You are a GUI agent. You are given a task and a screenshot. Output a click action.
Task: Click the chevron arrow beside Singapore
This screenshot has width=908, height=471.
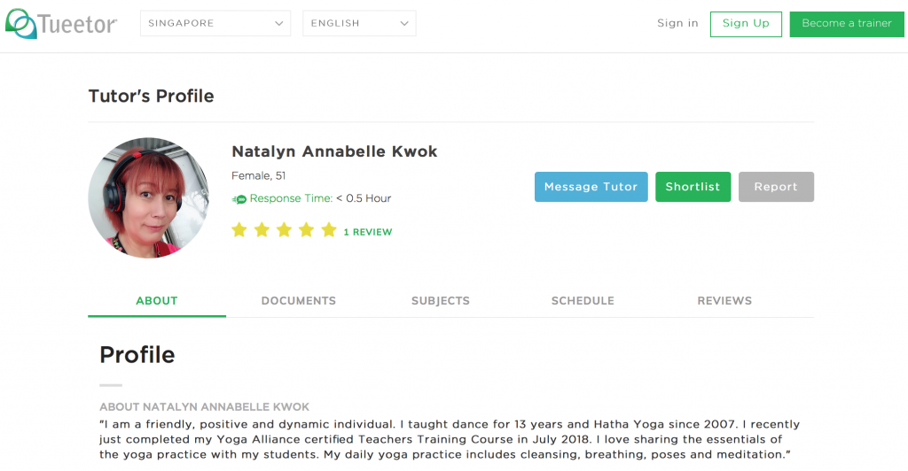278,24
